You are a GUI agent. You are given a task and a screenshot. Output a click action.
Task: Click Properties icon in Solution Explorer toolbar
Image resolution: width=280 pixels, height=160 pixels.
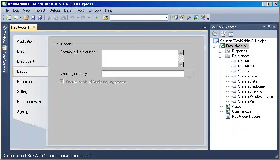(215, 34)
